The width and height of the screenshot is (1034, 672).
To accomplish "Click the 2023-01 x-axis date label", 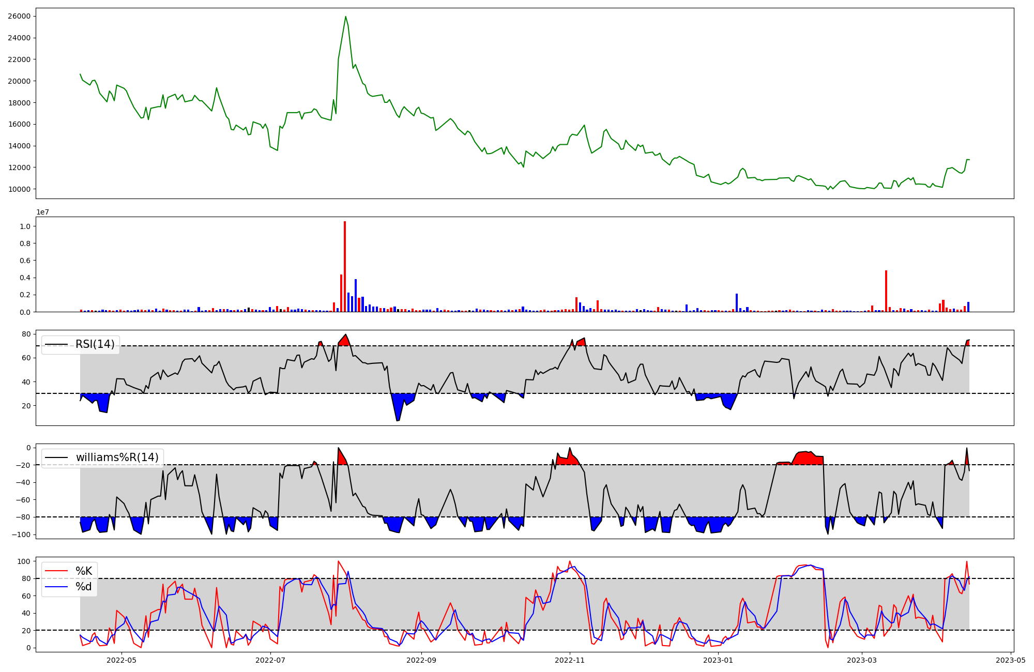I will (x=718, y=660).
